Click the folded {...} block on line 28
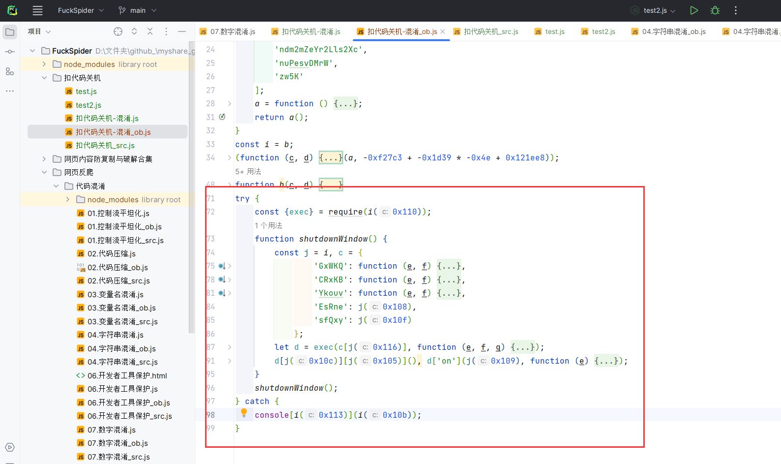The height and width of the screenshot is (464, 781). click(x=346, y=104)
